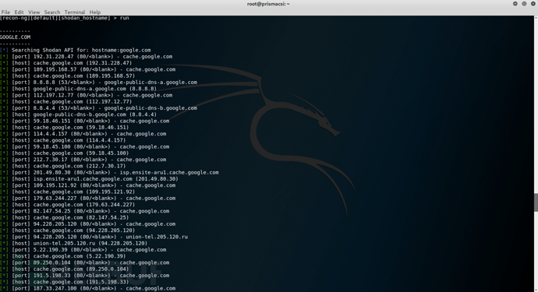This screenshot has height=292, width=538.
Task: Click the '[host] google-public-dns-b.google.com (8.8.4.4)' line
Action: (x=78, y=114)
